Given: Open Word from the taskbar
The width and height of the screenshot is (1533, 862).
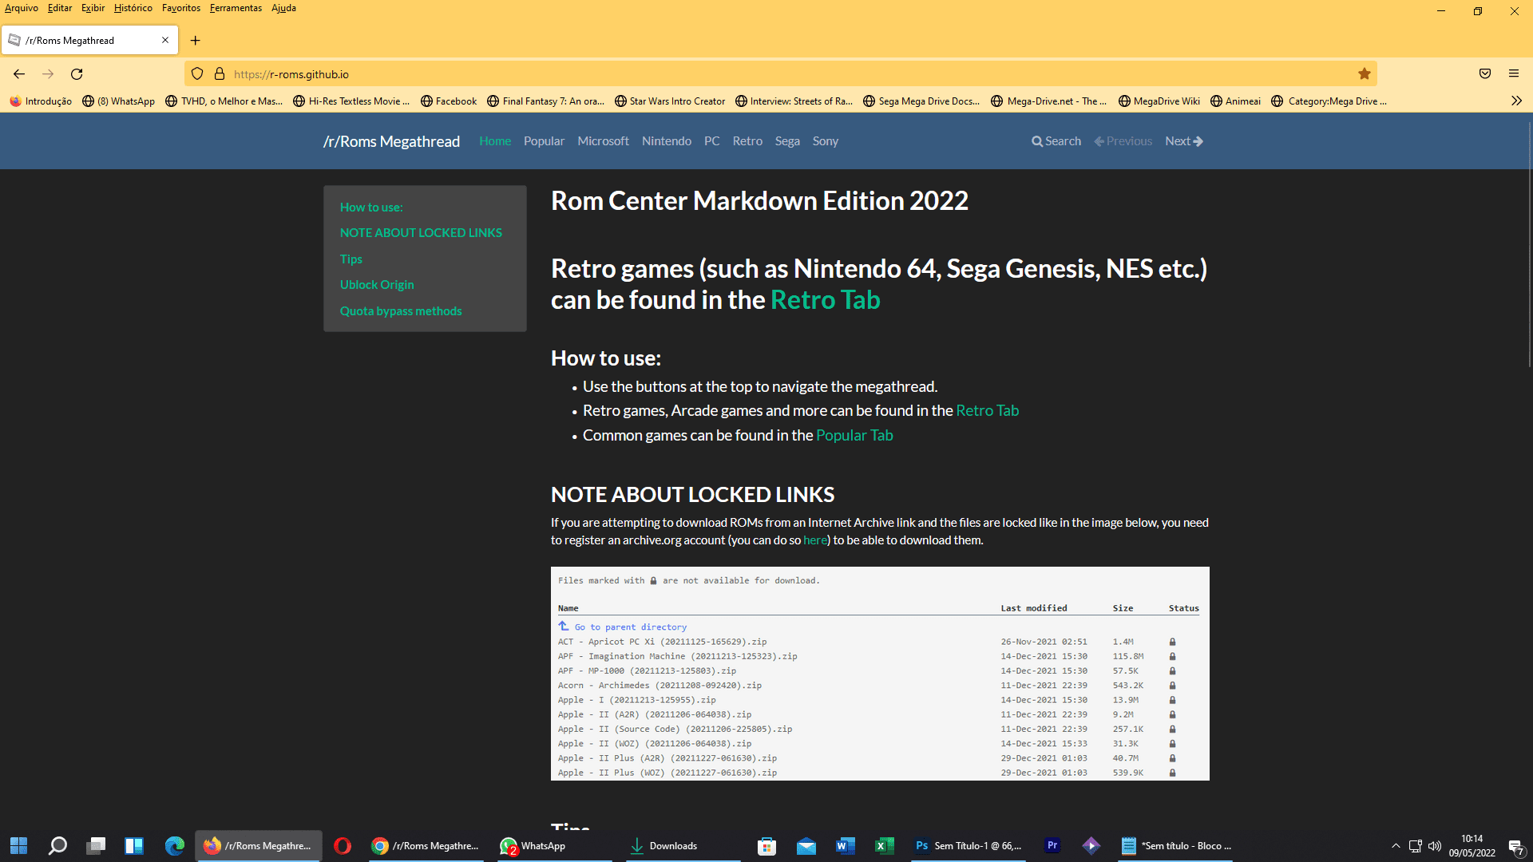Looking at the screenshot, I should 846,846.
